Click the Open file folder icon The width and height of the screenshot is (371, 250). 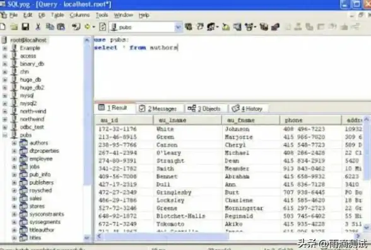(14, 27)
